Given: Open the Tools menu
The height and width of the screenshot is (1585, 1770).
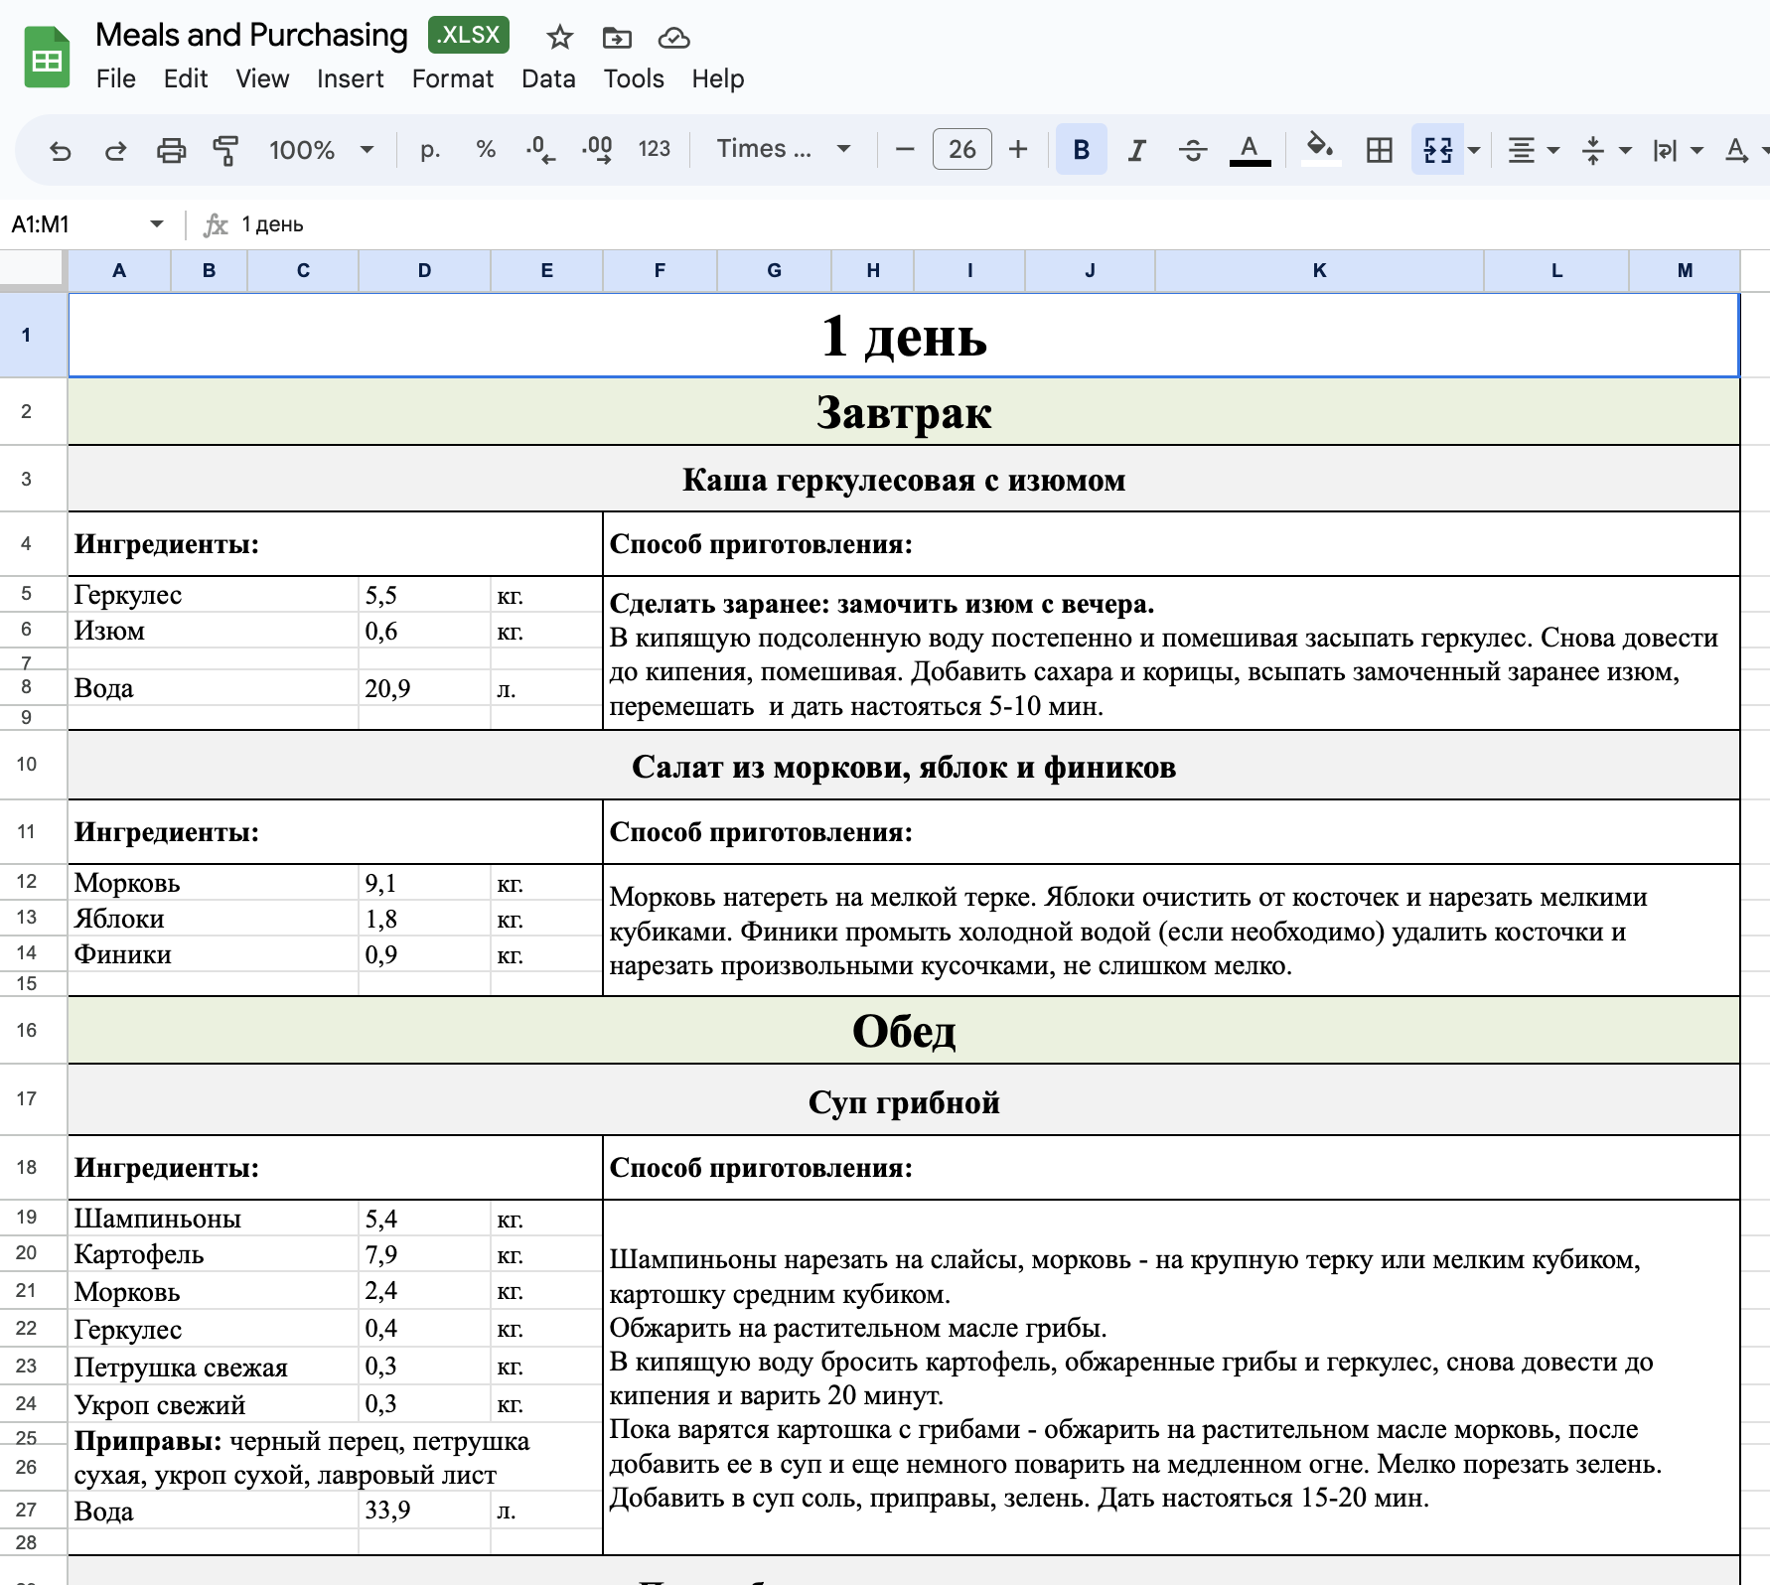Looking at the screenshot, I should 634,78.
